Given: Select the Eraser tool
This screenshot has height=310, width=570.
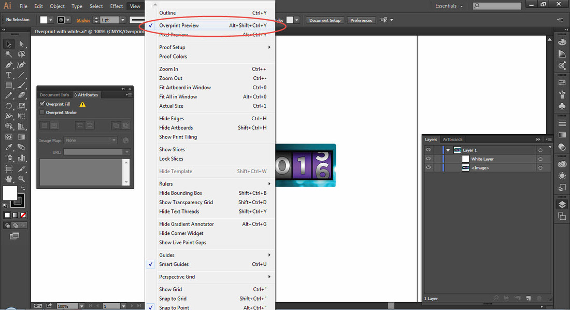Looking at the screenshot, I should [x=21, y=95].
